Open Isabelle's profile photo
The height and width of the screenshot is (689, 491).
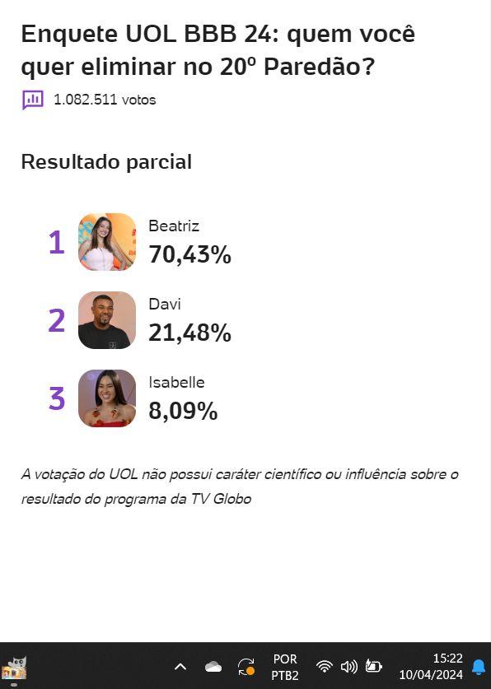[x=107, y=398]
